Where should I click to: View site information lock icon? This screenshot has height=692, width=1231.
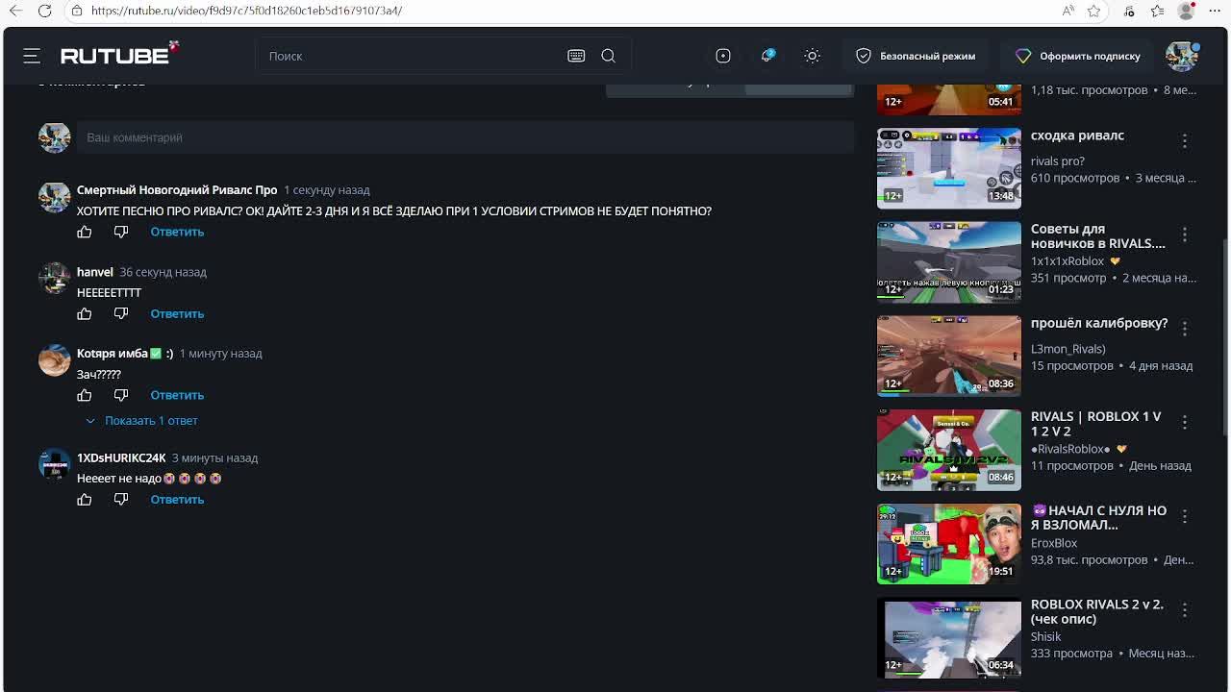point(77,11)
